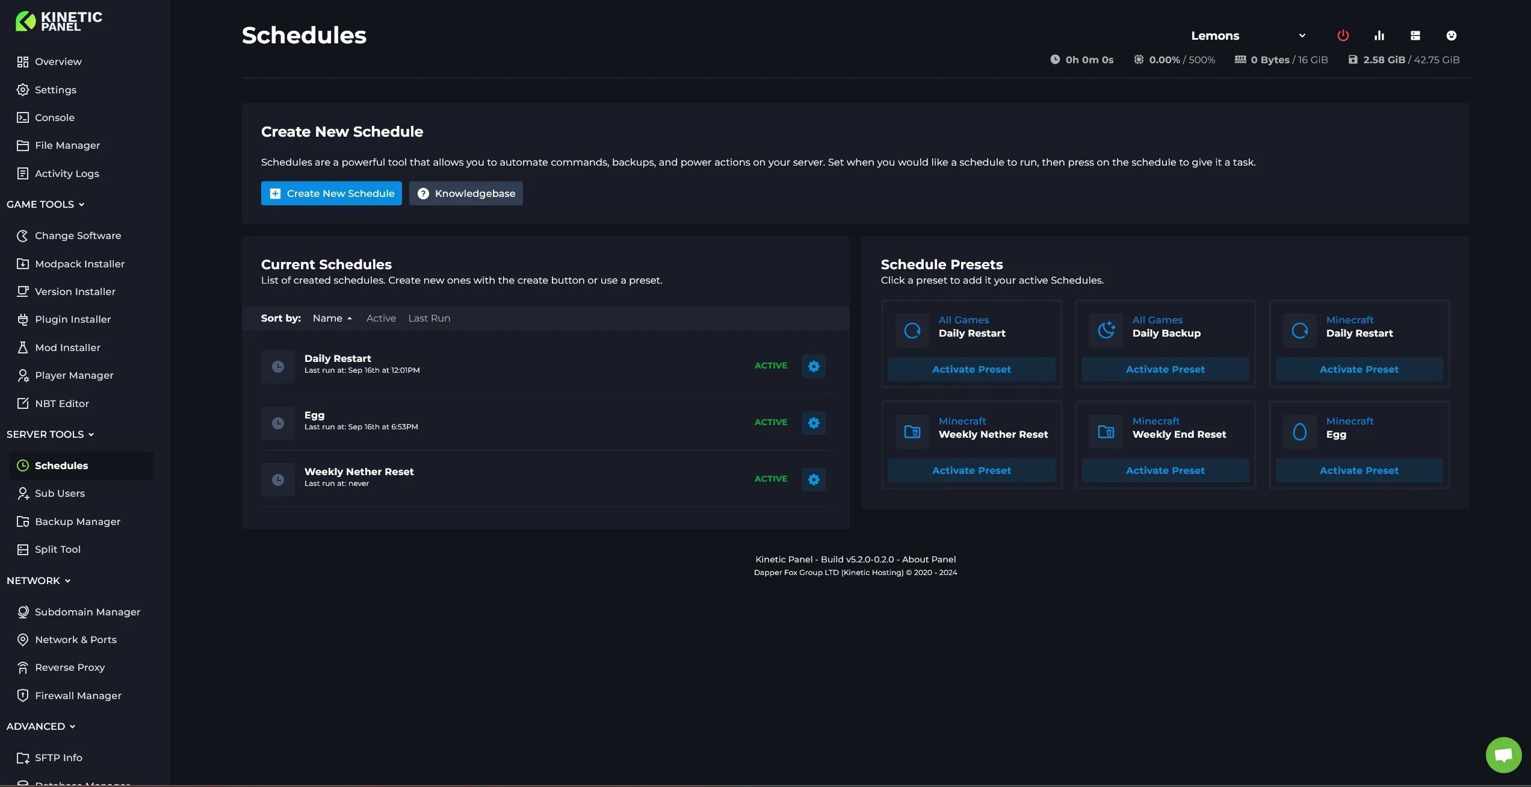Click gear icon for Weekly Nether Reset
Screen dimensions: 1531x787
click(814, 479)
